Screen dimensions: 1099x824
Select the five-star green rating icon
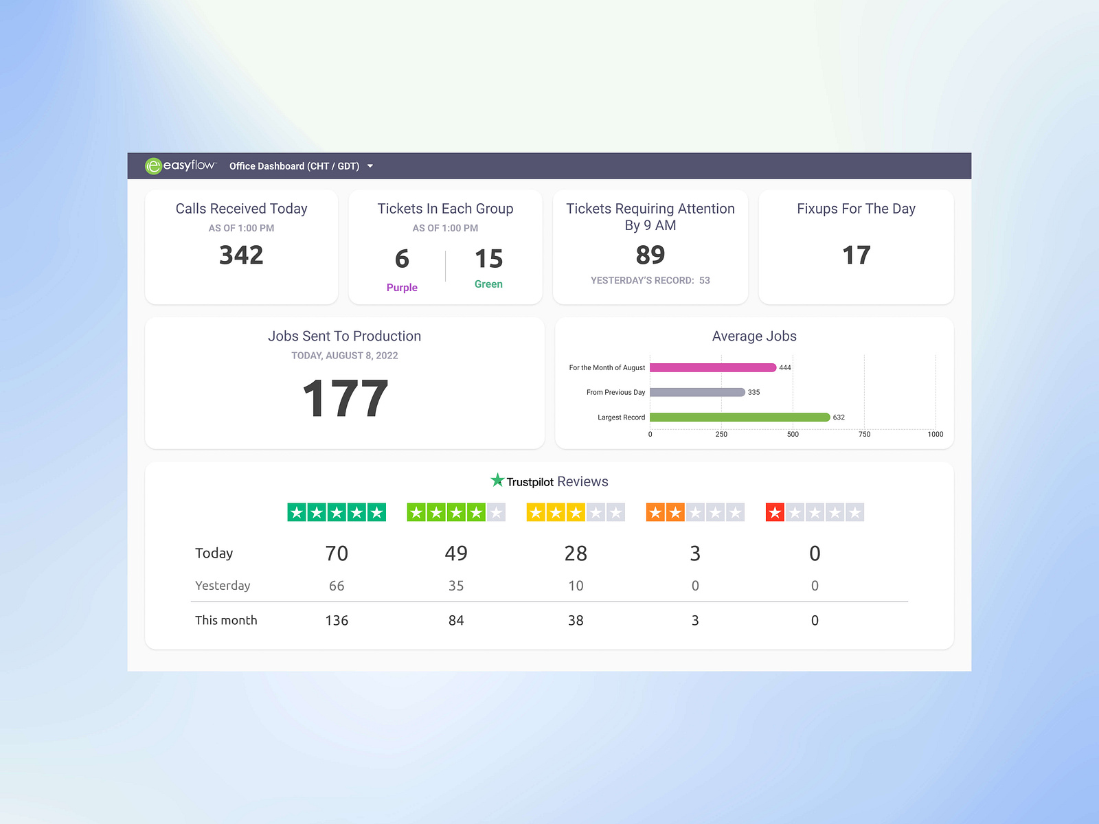(x=336, y=512)
